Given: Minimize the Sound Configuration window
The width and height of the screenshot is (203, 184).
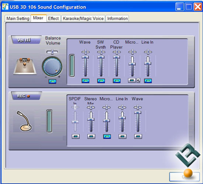Looking at the screenshot, I should coord(180,7).
